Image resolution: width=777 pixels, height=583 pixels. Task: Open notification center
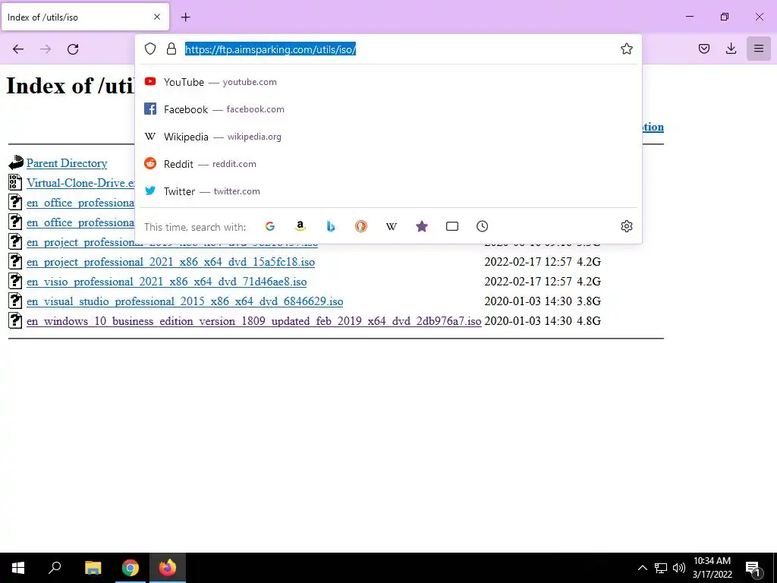pyautogui.click(x=753, y=569)
